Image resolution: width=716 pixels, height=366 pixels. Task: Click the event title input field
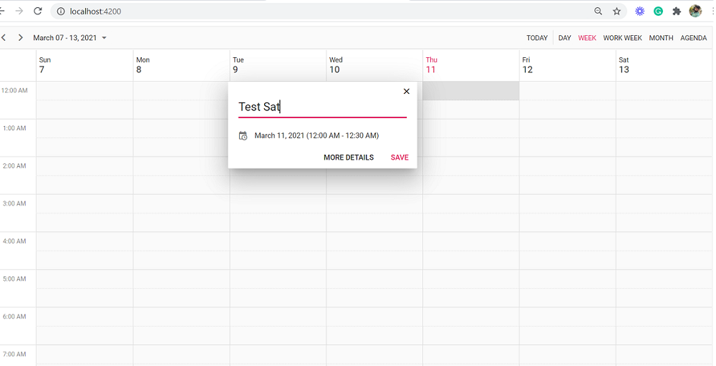[322, 107]
